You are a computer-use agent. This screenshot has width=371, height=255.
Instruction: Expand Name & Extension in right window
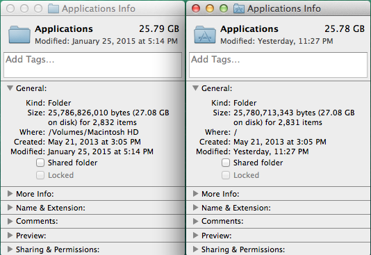point(195,208)
